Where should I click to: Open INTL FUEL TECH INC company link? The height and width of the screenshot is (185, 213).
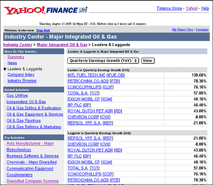click(x=87, y=75)
